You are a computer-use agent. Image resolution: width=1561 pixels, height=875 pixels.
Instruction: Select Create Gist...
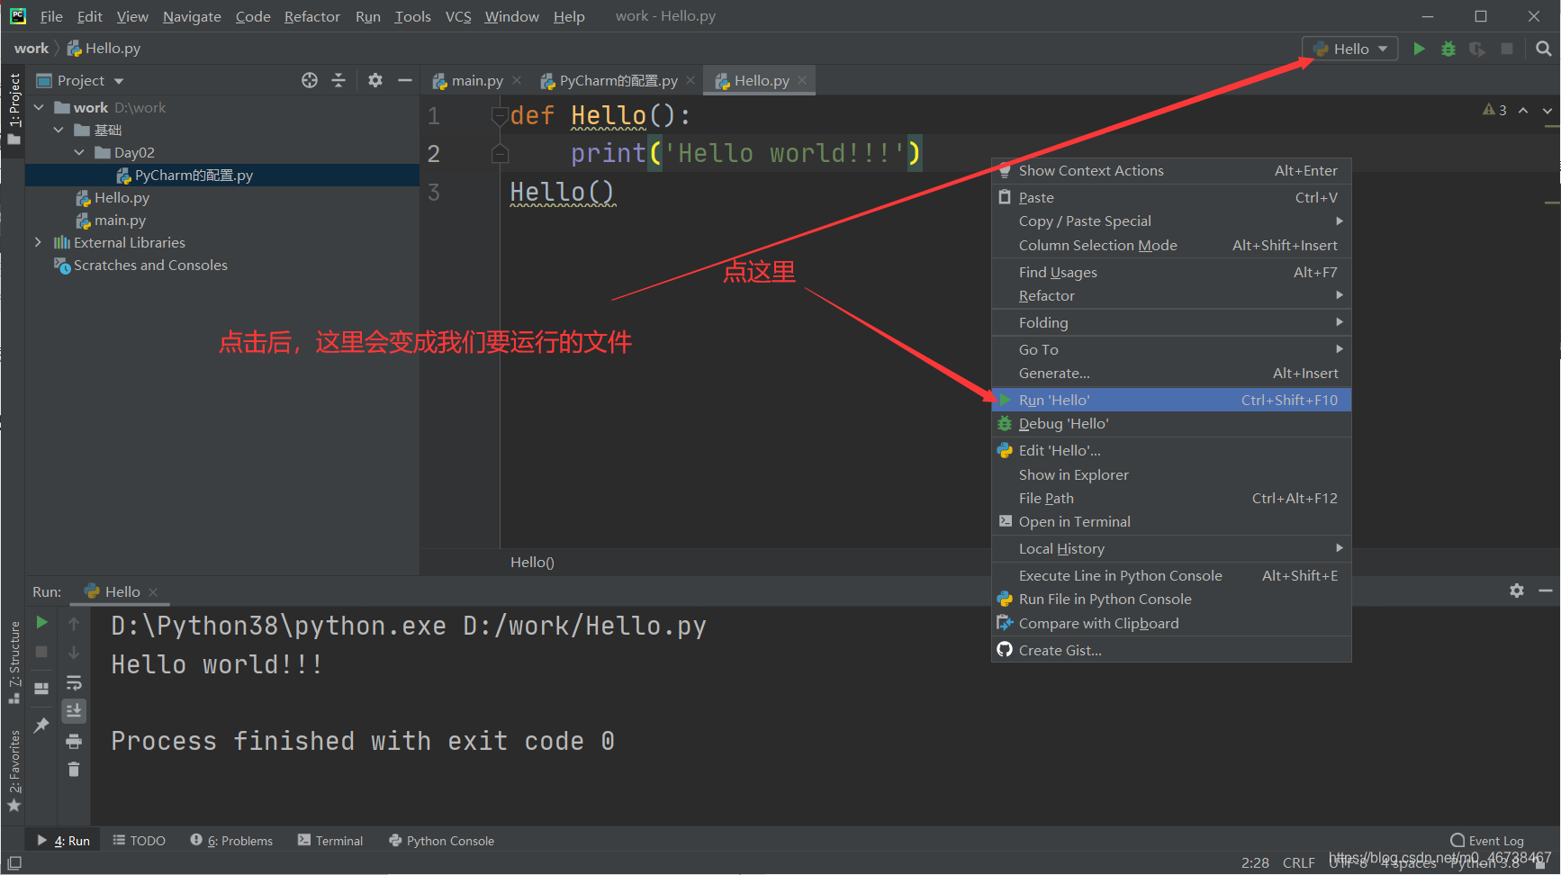[x=1171, y=650]
